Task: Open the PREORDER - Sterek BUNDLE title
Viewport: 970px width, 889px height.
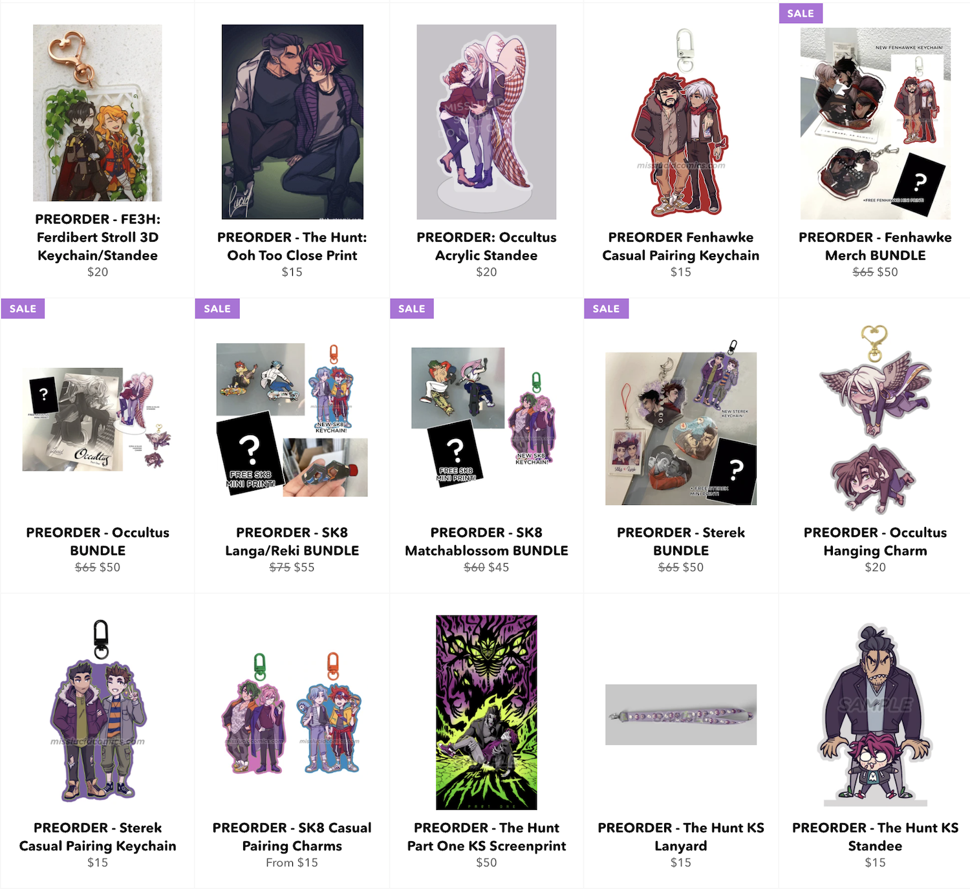Action: (x=681, y=541)
